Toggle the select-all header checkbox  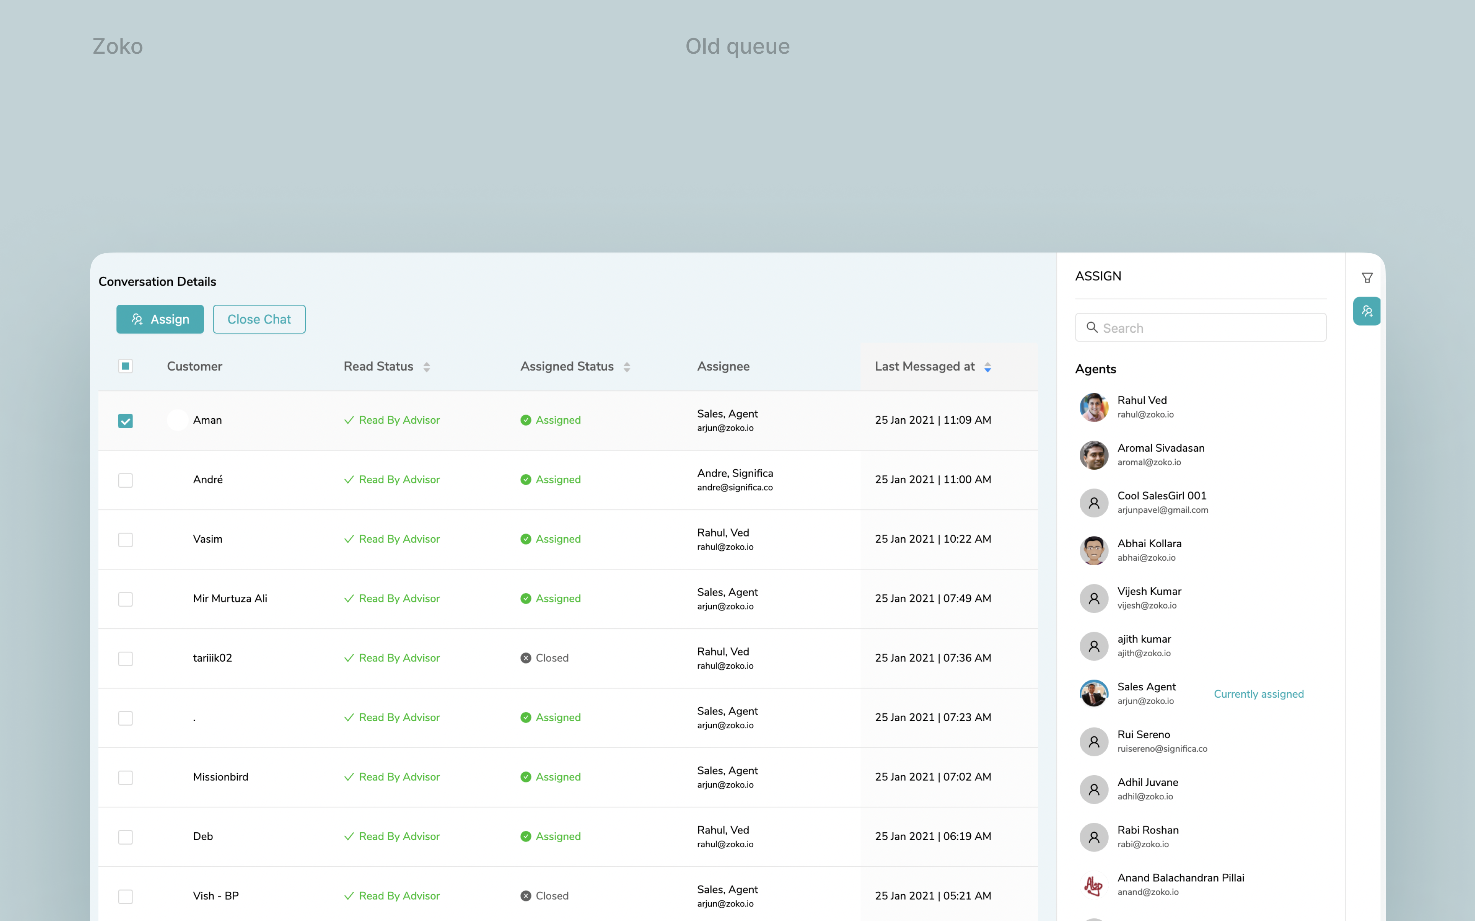pyautogui.click(x=125, y=366)
